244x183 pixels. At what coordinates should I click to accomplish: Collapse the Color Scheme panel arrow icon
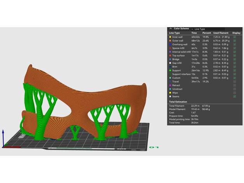click(x=171, y=28)
